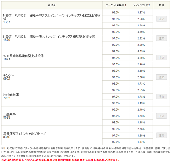Click hedge cost 1.15% cell
The width and height of the screenshot is (172, 163).
141,123
